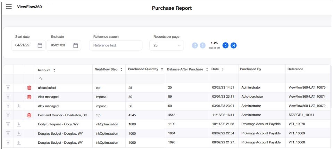Go to the next page of records
334x151 pixels.
(x=225, y=45)
